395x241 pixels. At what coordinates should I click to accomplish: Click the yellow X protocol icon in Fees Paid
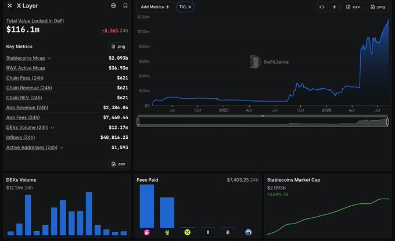[x=187, y=232]
